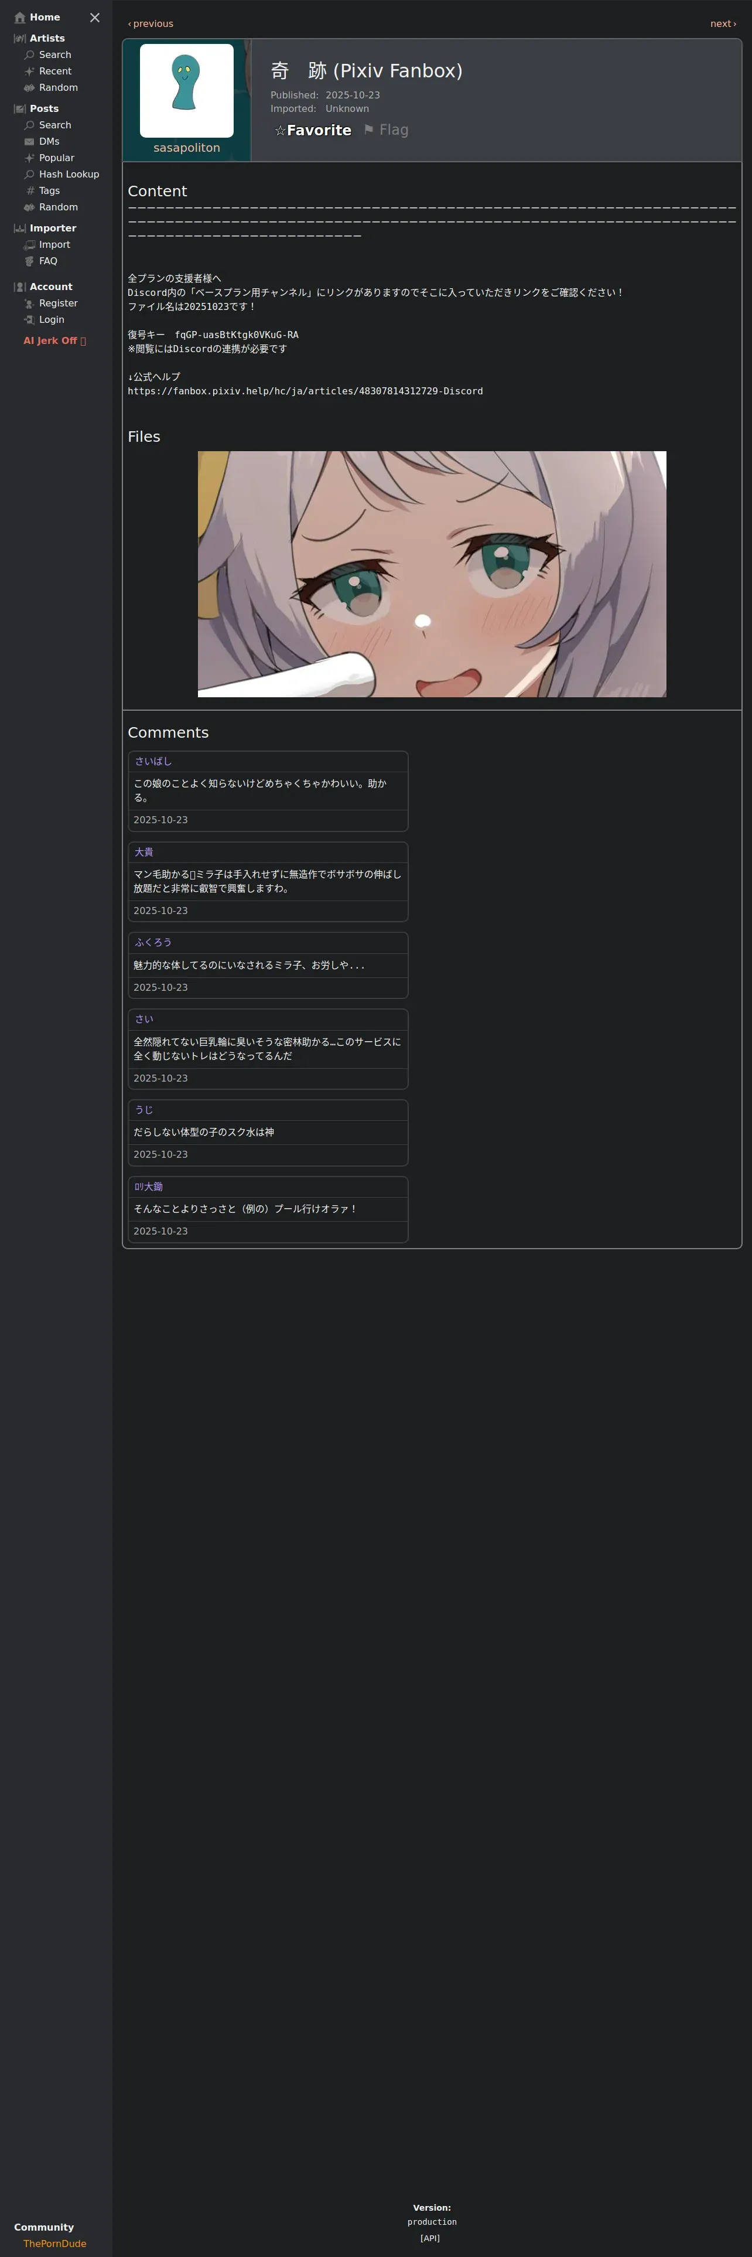This screenshot has height=2257, width=752.
Task: Click the line mentioning file name 20251023
Action: (x=193, y=306)
